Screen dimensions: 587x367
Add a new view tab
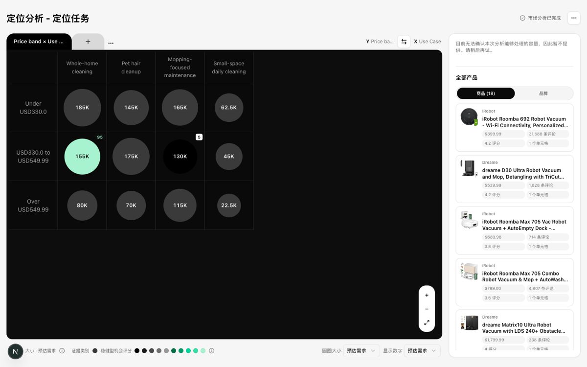[88, 42]
